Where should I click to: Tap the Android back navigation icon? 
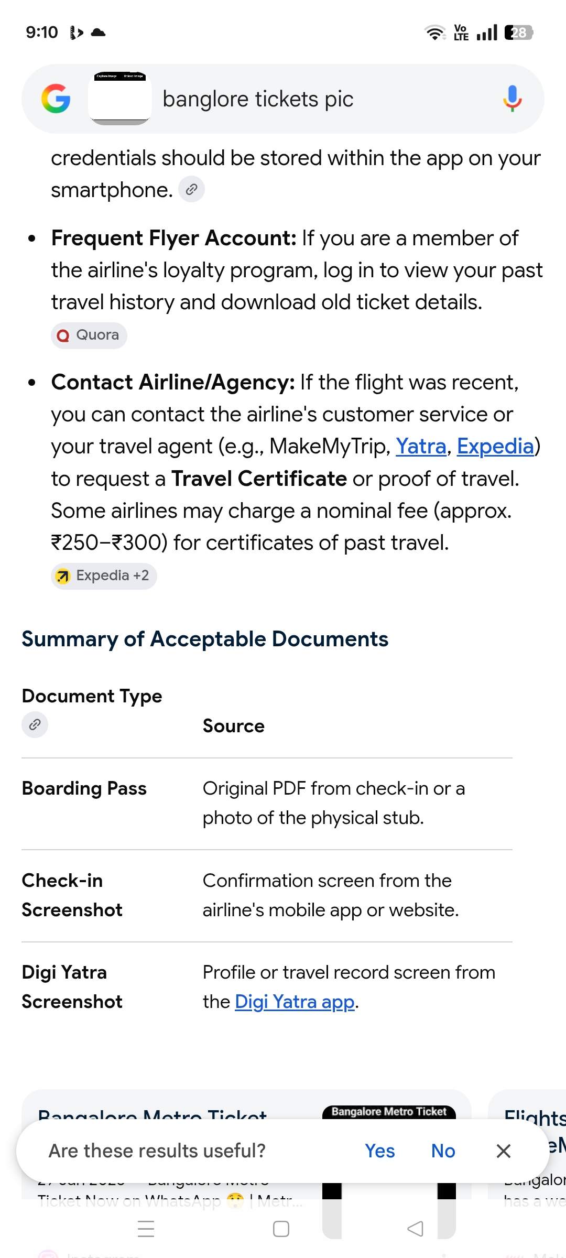(x=416, y=1229)
